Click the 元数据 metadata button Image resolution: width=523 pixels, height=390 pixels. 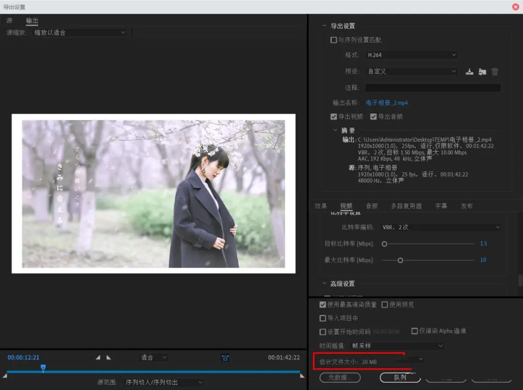[x=340, y=377]
